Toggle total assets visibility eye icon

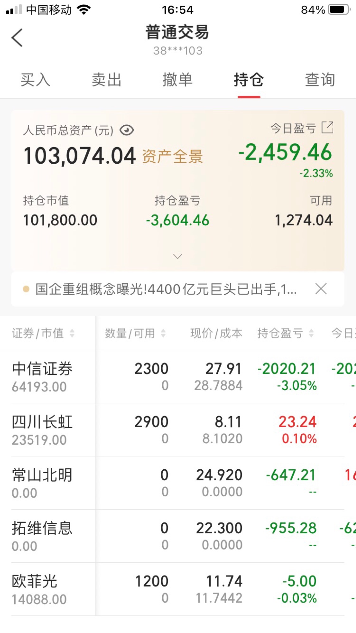127,130
